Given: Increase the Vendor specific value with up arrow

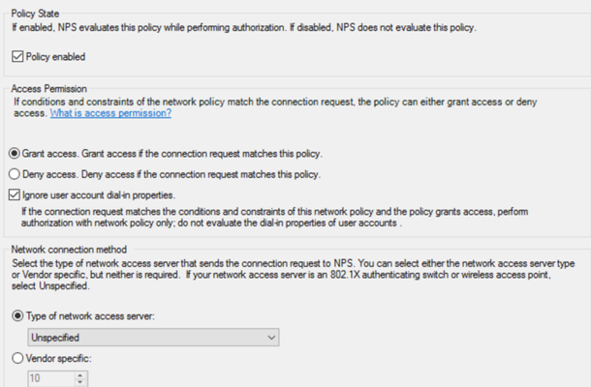Looking at the screenshot, I should coord(80,375).
